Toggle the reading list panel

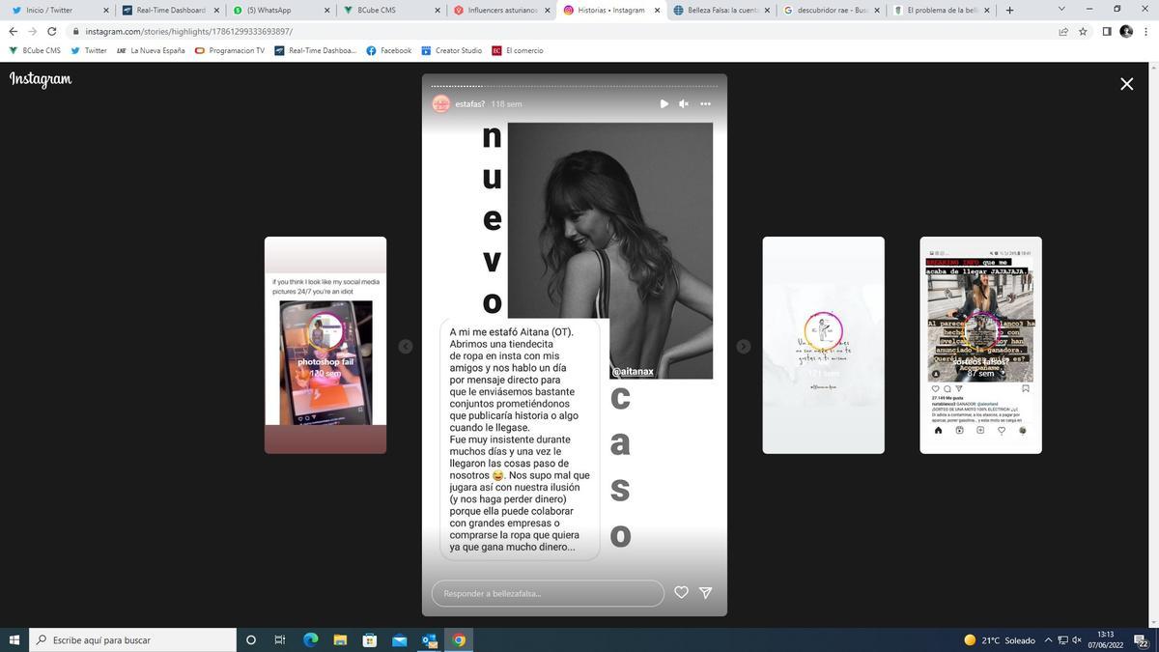click(1107, 30)
